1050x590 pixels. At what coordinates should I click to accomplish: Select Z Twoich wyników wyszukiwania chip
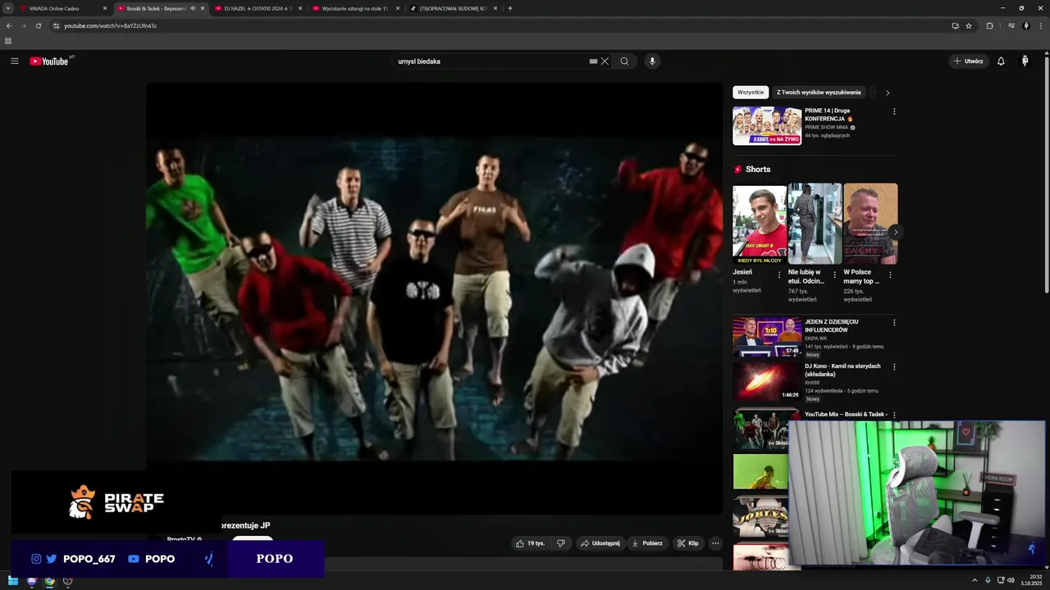click(x=819, y=93)
